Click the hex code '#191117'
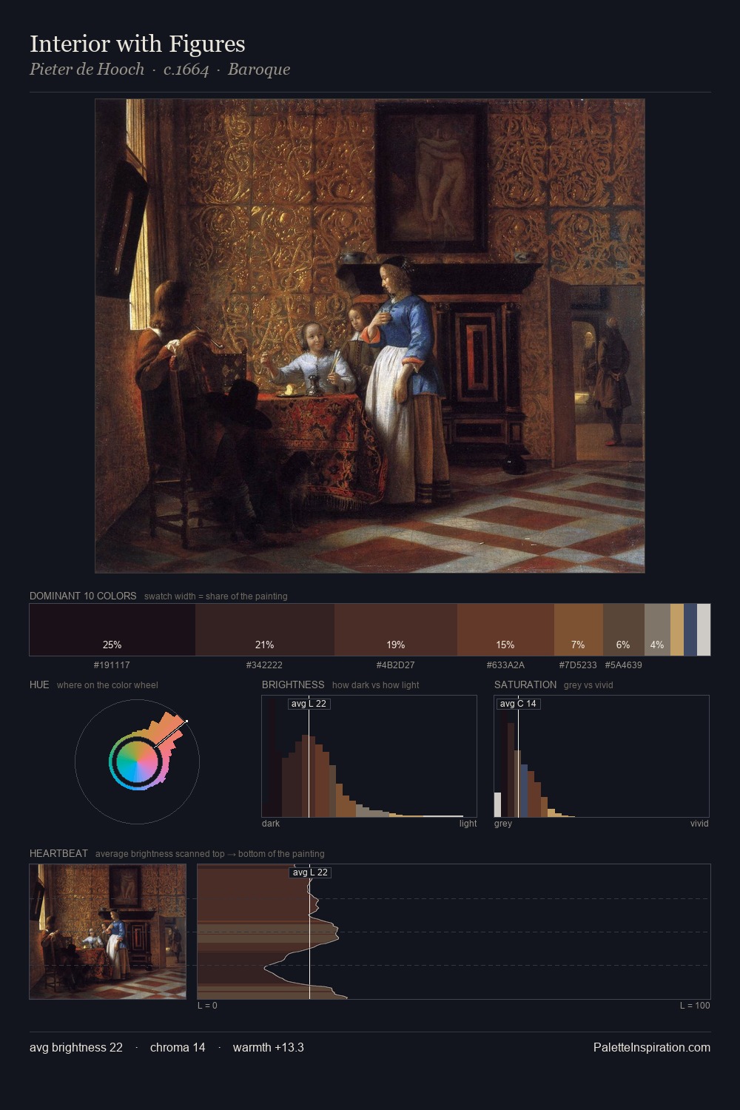The image size is (740, 1110). 112,665
